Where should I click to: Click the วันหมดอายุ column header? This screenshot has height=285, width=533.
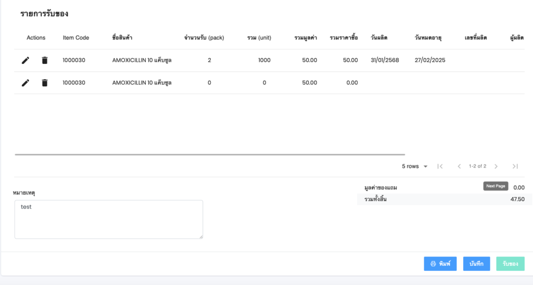point(428,38)
